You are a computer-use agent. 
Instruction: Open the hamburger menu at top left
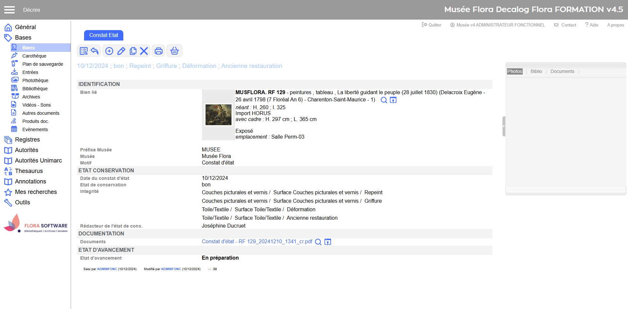point(9,10)
